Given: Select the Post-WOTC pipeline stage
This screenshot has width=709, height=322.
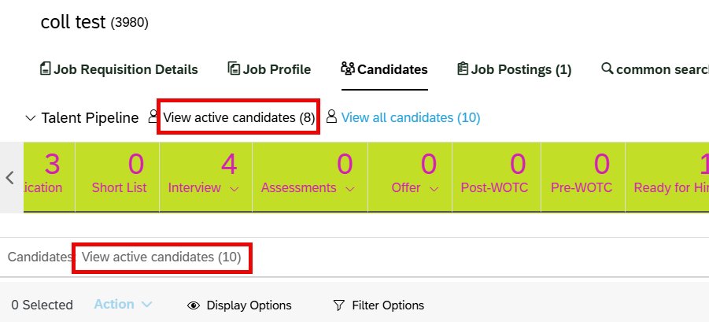Looking at the screenshot, I should [x=497, y=177].
